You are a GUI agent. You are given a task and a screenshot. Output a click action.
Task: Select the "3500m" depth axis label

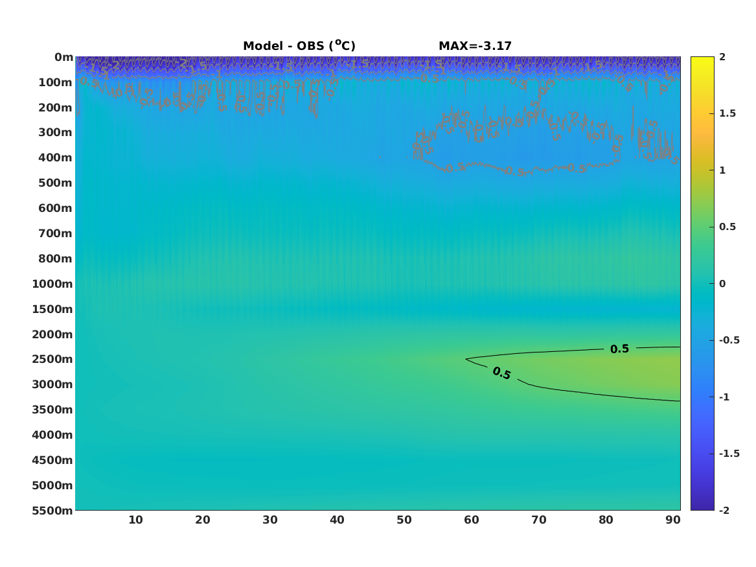tap(52, 410)
